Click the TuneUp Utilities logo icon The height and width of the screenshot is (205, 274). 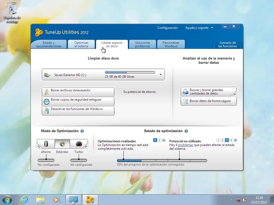[x=39, y=32]
